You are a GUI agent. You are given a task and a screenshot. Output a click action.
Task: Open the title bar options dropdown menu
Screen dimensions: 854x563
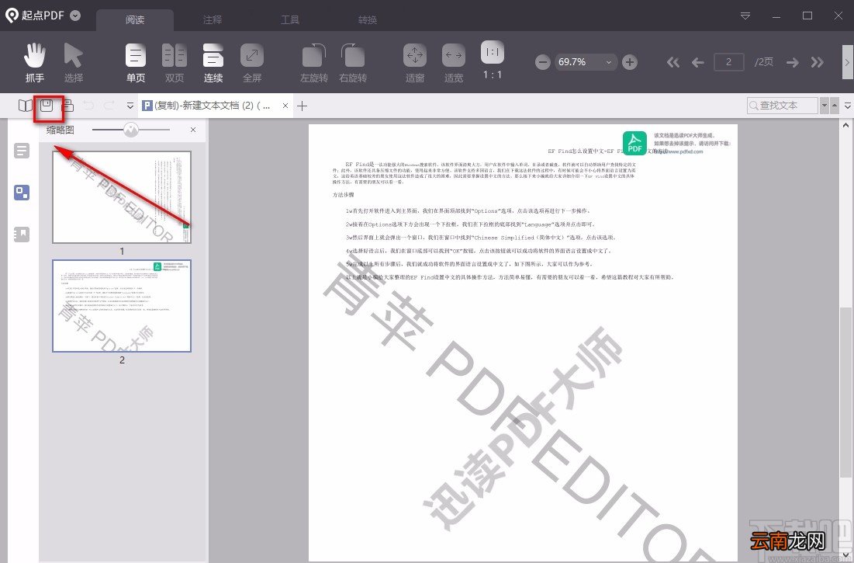pyautogui.click(x=745, y=16)
